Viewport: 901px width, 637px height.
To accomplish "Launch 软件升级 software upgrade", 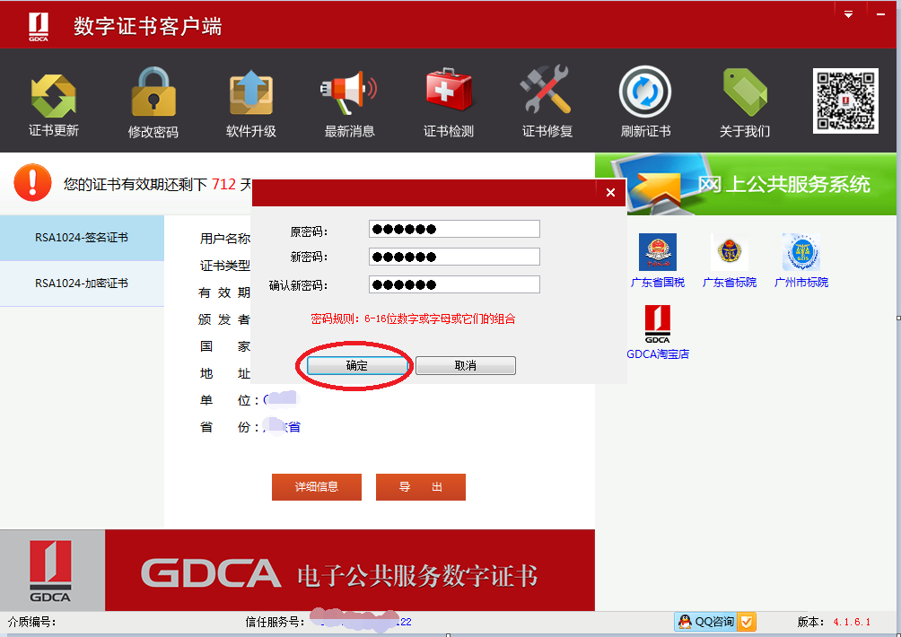I will pyautogui.click(x=251, y=101).
